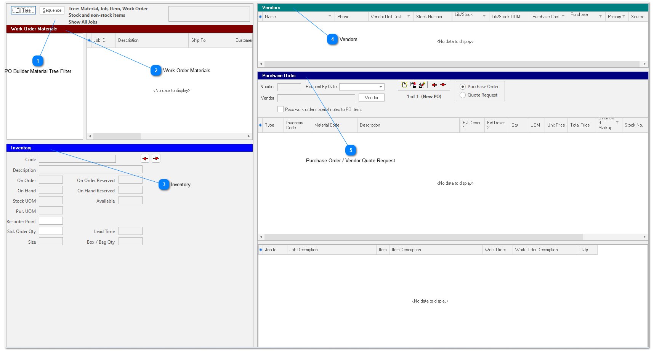Image resolution: width=654 pixels, height=352 pixels.
Task: Click the Fill Tree button
Action: (23, 10)
